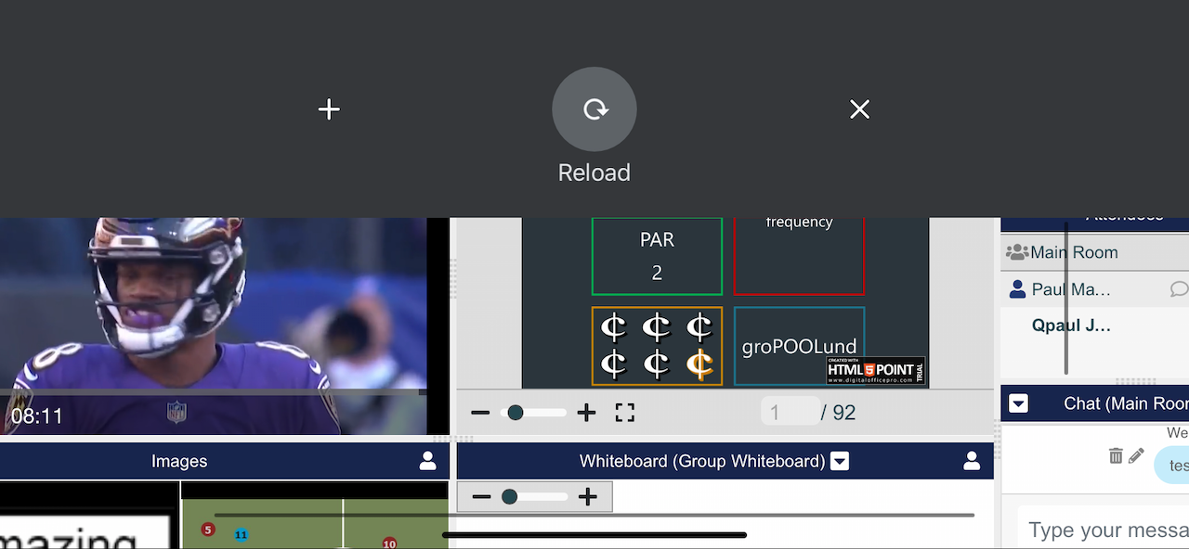Click the presentation zoom slider handle

tap(515, 413)
